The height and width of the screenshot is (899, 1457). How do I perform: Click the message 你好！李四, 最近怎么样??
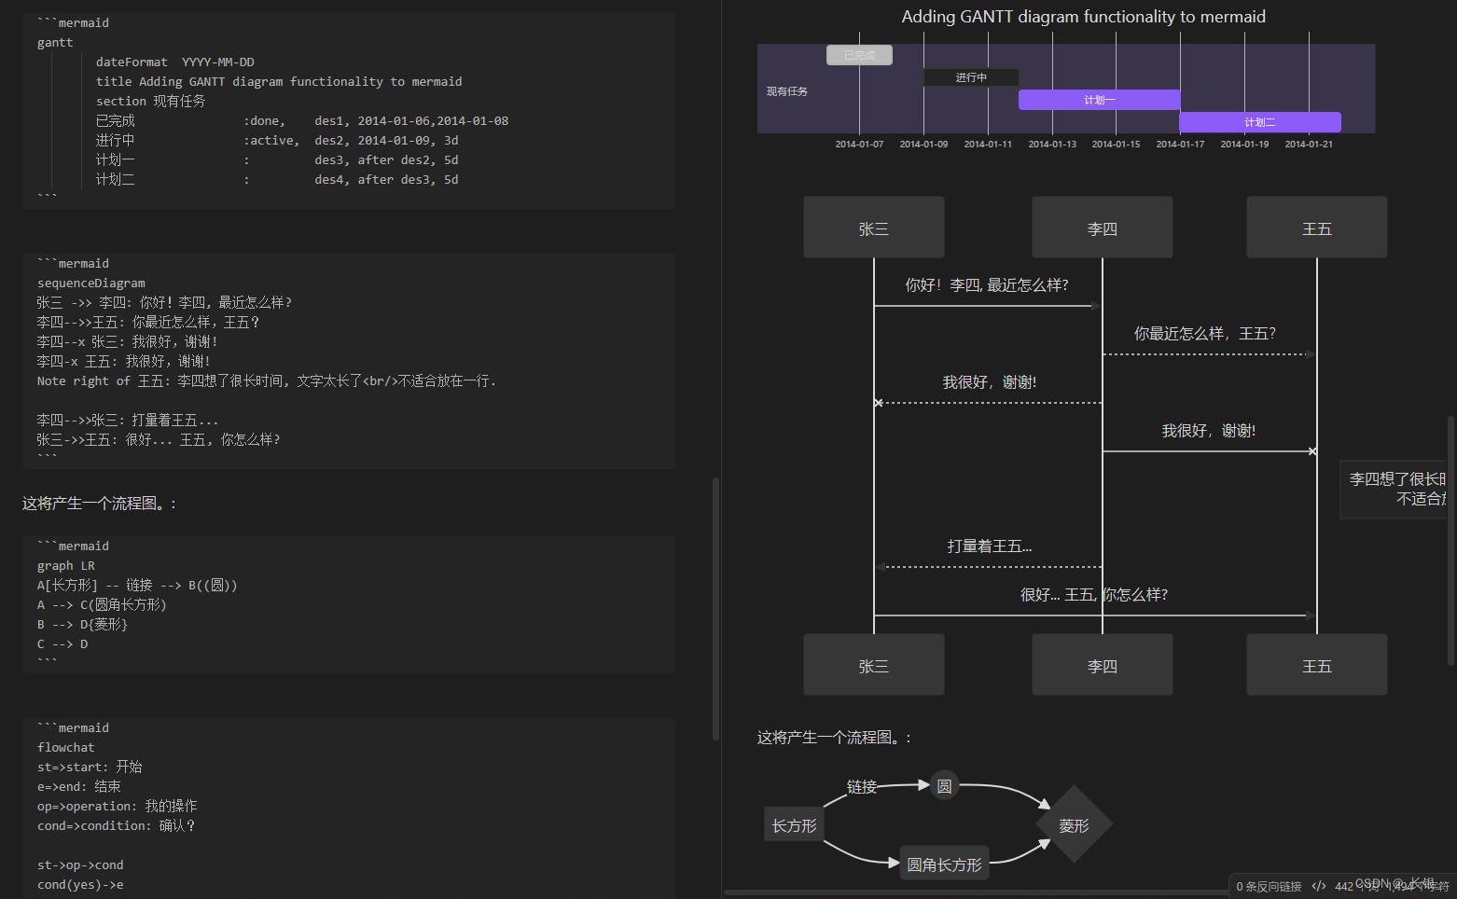987,285
